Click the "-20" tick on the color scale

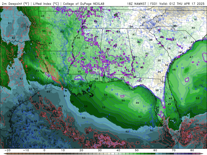pos(8,150)
